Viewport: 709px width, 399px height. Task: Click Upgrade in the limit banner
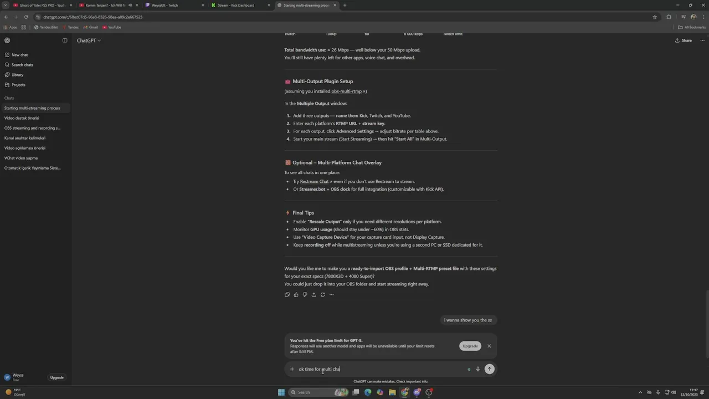[470, 346]
